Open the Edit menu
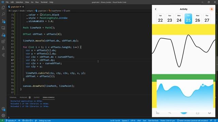Screen dimensions: 218x122 coord(12,2)
